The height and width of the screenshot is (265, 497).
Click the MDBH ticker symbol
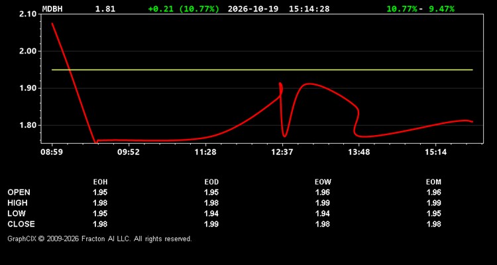52,9
